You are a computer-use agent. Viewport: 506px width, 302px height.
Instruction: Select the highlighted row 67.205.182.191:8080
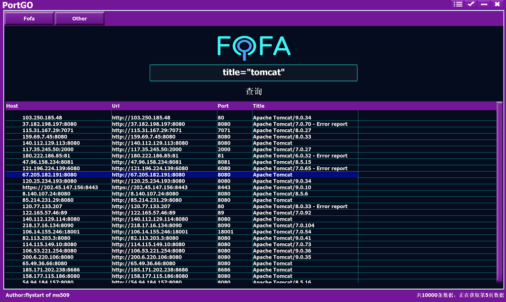pos(148,175)
